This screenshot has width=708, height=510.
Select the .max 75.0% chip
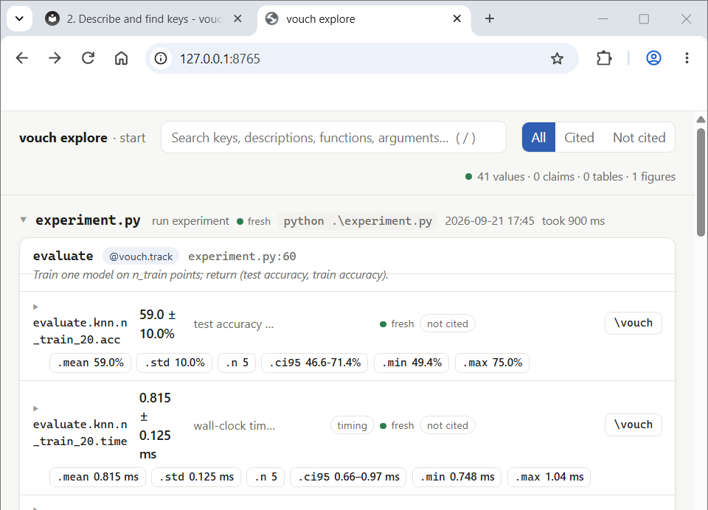tap(492, 363)
